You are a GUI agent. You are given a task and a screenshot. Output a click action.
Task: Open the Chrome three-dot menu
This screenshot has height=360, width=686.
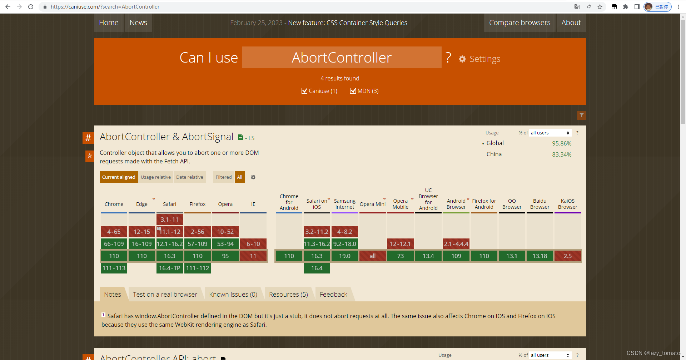click(x=678, y=6)
